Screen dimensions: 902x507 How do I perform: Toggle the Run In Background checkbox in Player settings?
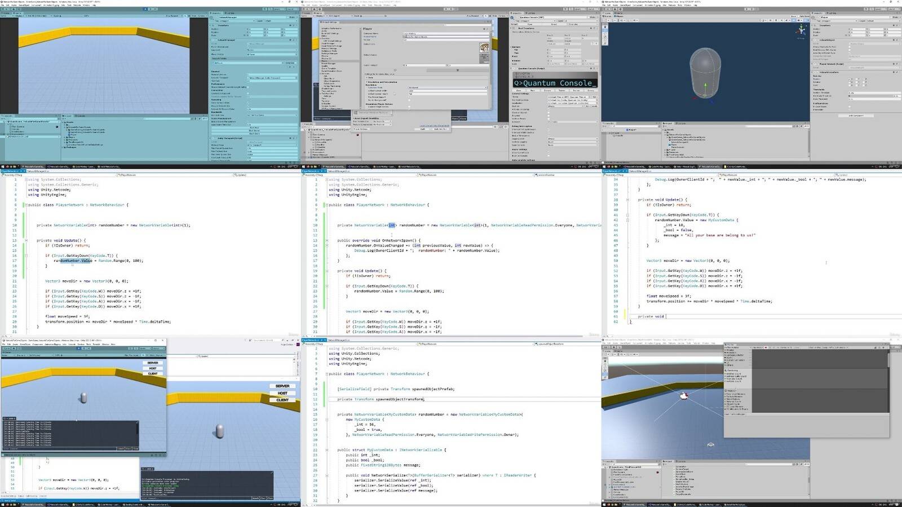pyautogui.click(x=410, y=100)
